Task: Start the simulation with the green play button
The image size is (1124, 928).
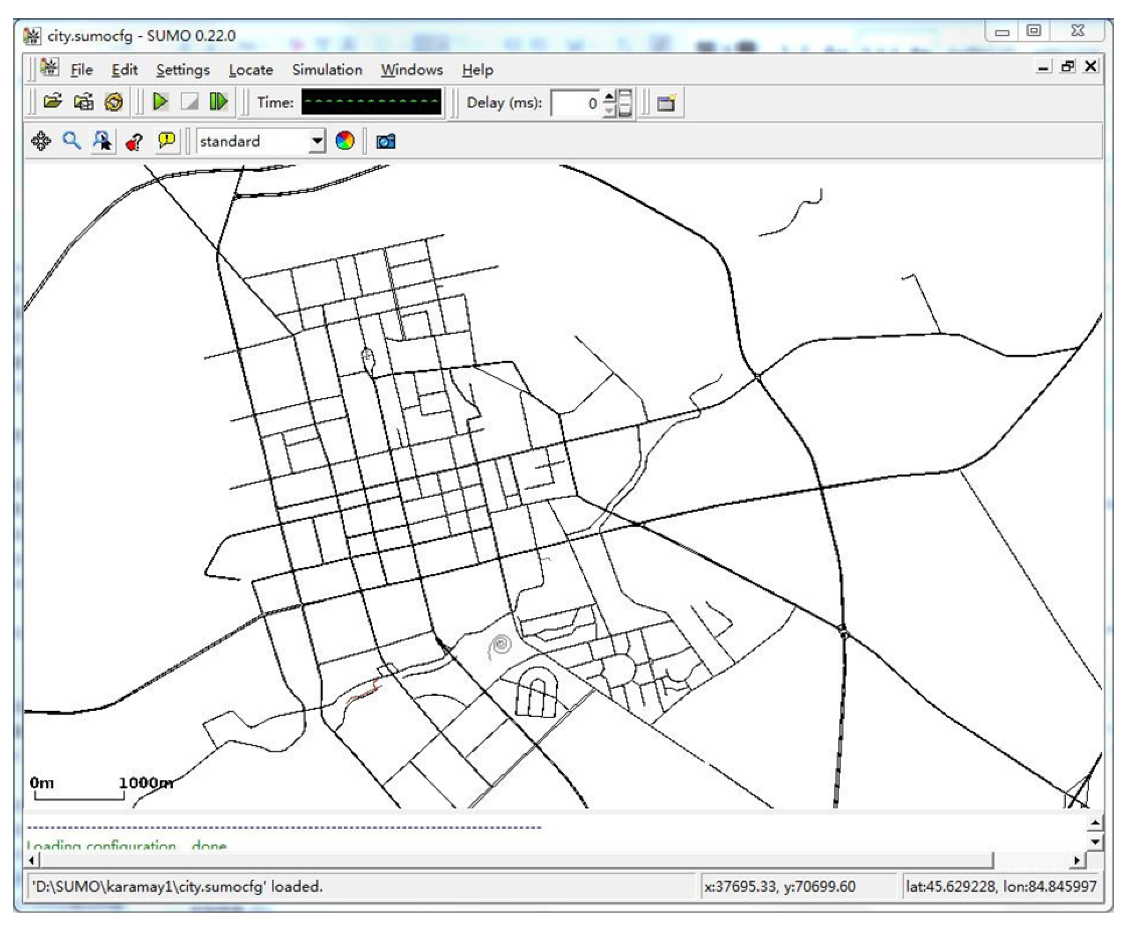Action: click(160, 102)
